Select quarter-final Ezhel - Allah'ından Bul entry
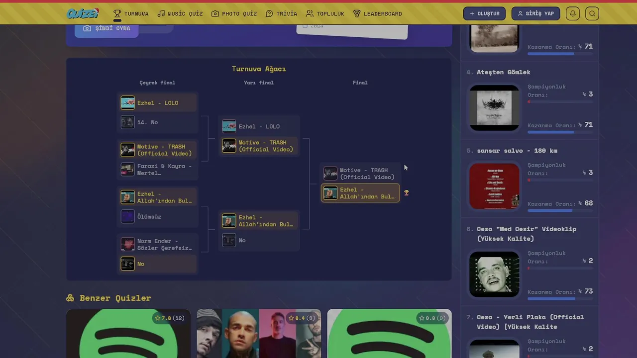This screenshot has height=358, width=637. tap(158, 197)
